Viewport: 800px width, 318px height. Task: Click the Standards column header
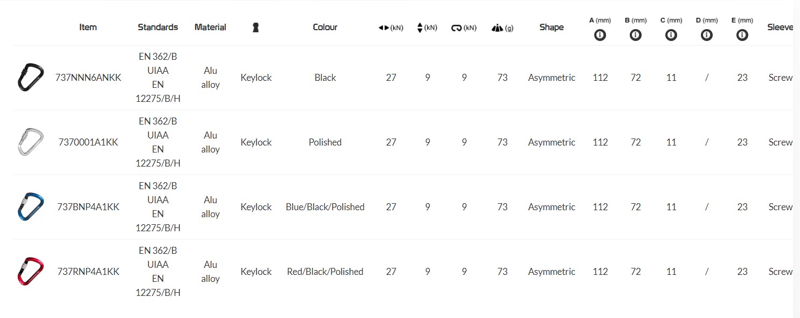point(157,27)
